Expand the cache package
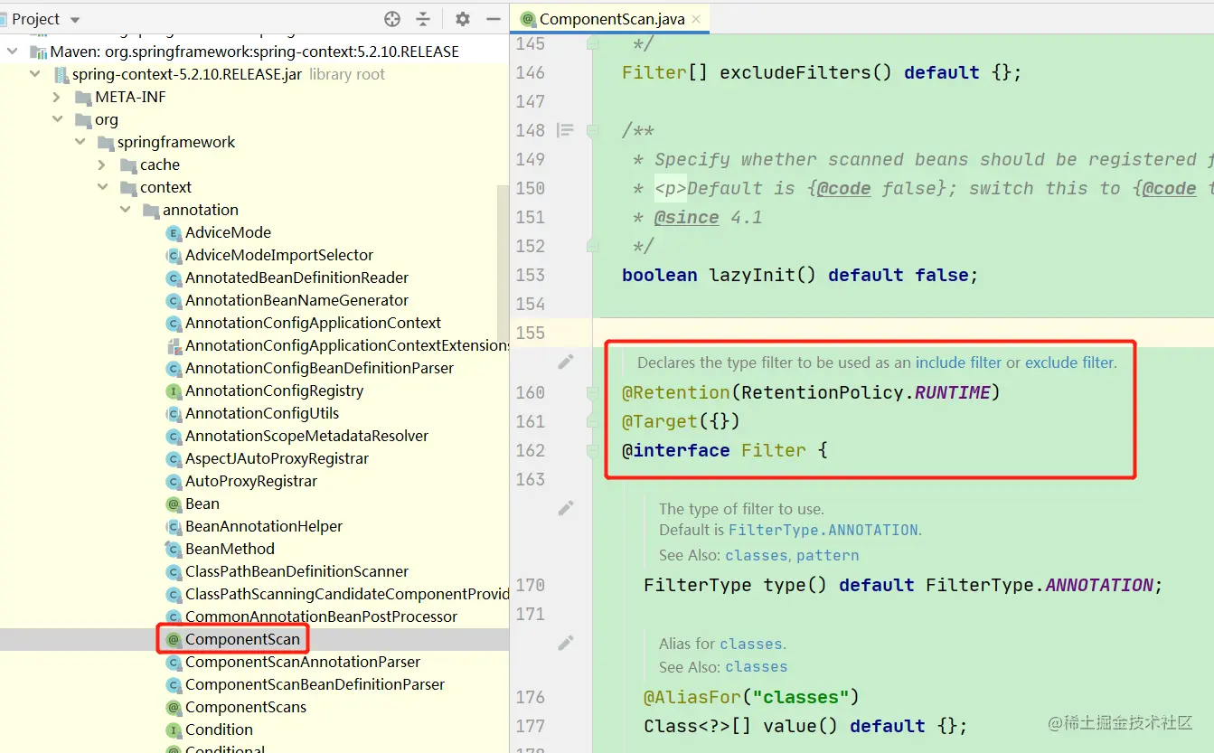The width and height of the screenshot is (1214, 753). [103, 165]
